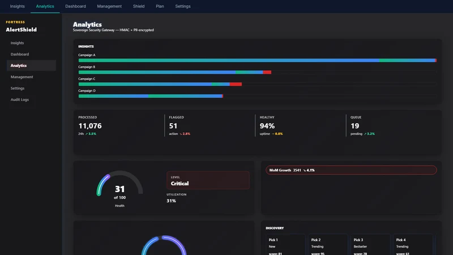Screen dimensions: 453x255
Task: Click the 0.0% uptime trend indicator
Action: coord(277,134)
